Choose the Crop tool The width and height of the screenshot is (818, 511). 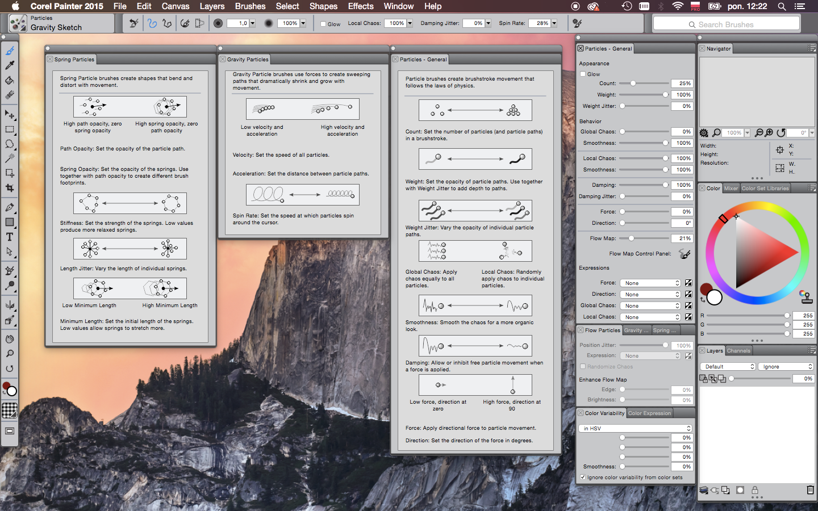click(10, 188)
